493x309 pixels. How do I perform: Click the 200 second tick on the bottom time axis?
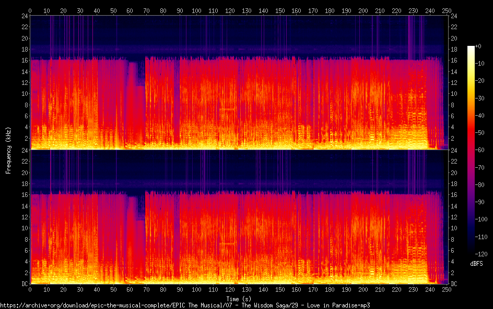click(362, 289)
